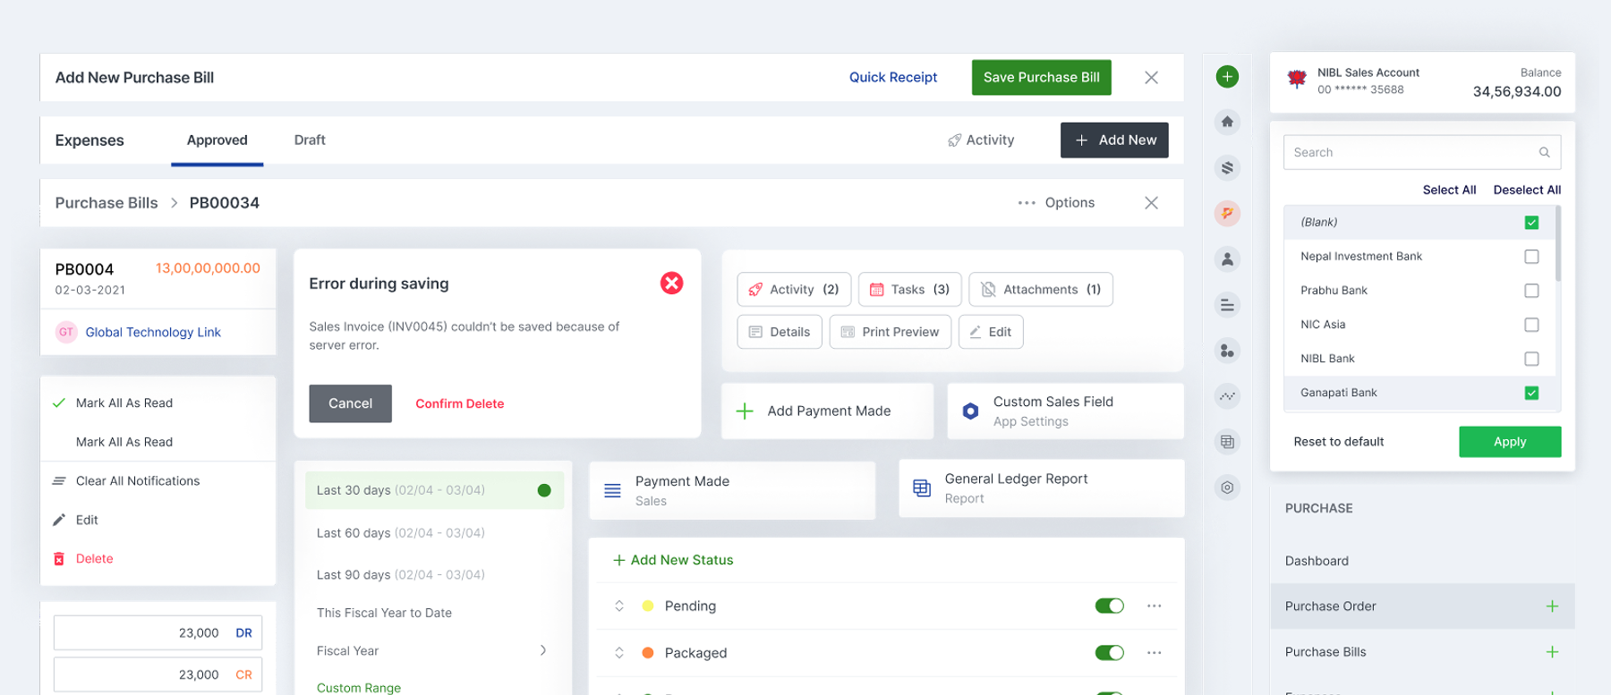Click the red error X icon

coord(671,284)
